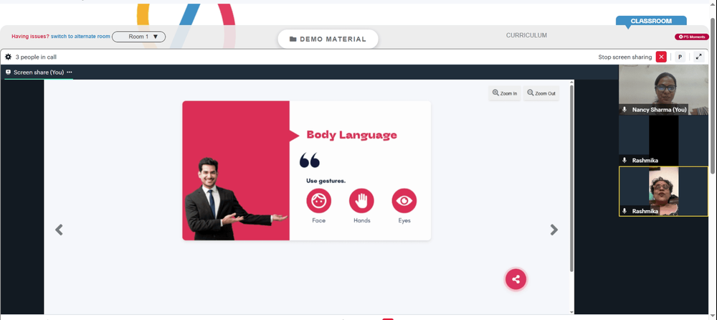
Task: Open the Demo Material folder
Action: 328,39
